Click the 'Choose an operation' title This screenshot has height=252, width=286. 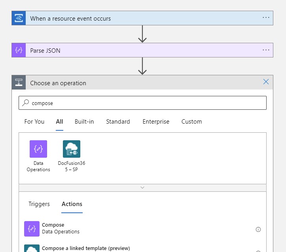click(58, 83)
